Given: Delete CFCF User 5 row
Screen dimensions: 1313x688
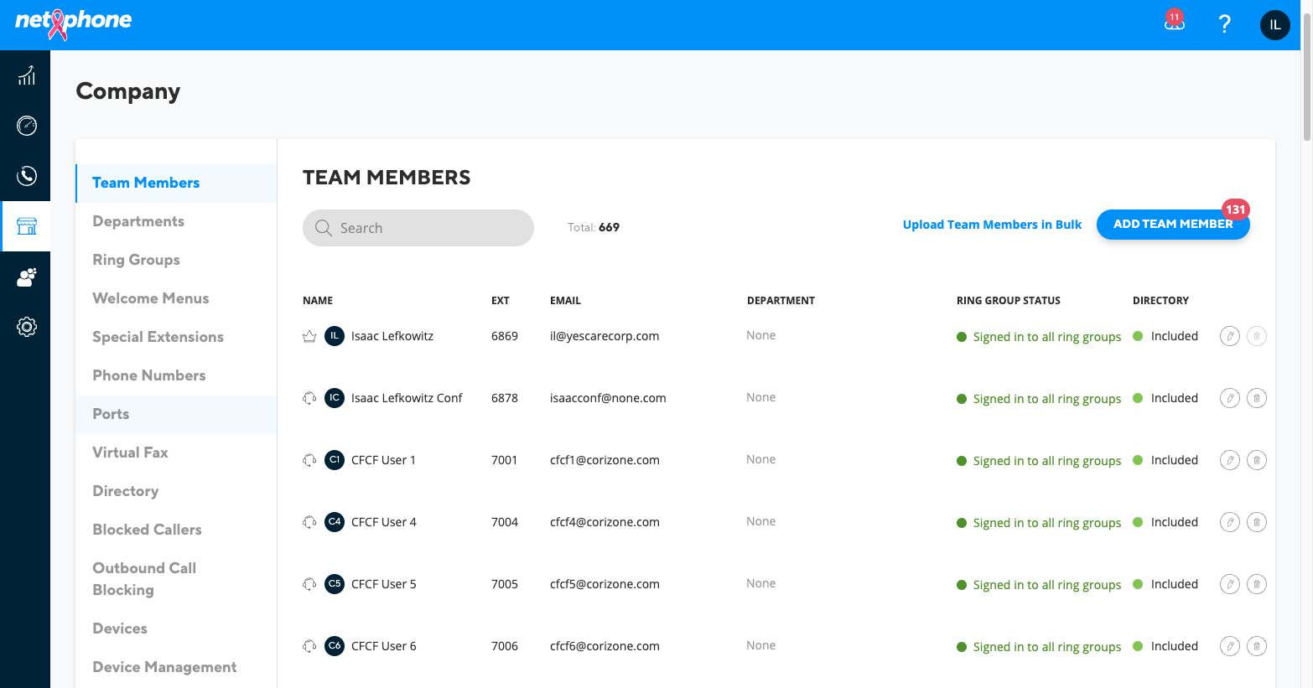Looking at the screenshot, I should (1257, 584).
